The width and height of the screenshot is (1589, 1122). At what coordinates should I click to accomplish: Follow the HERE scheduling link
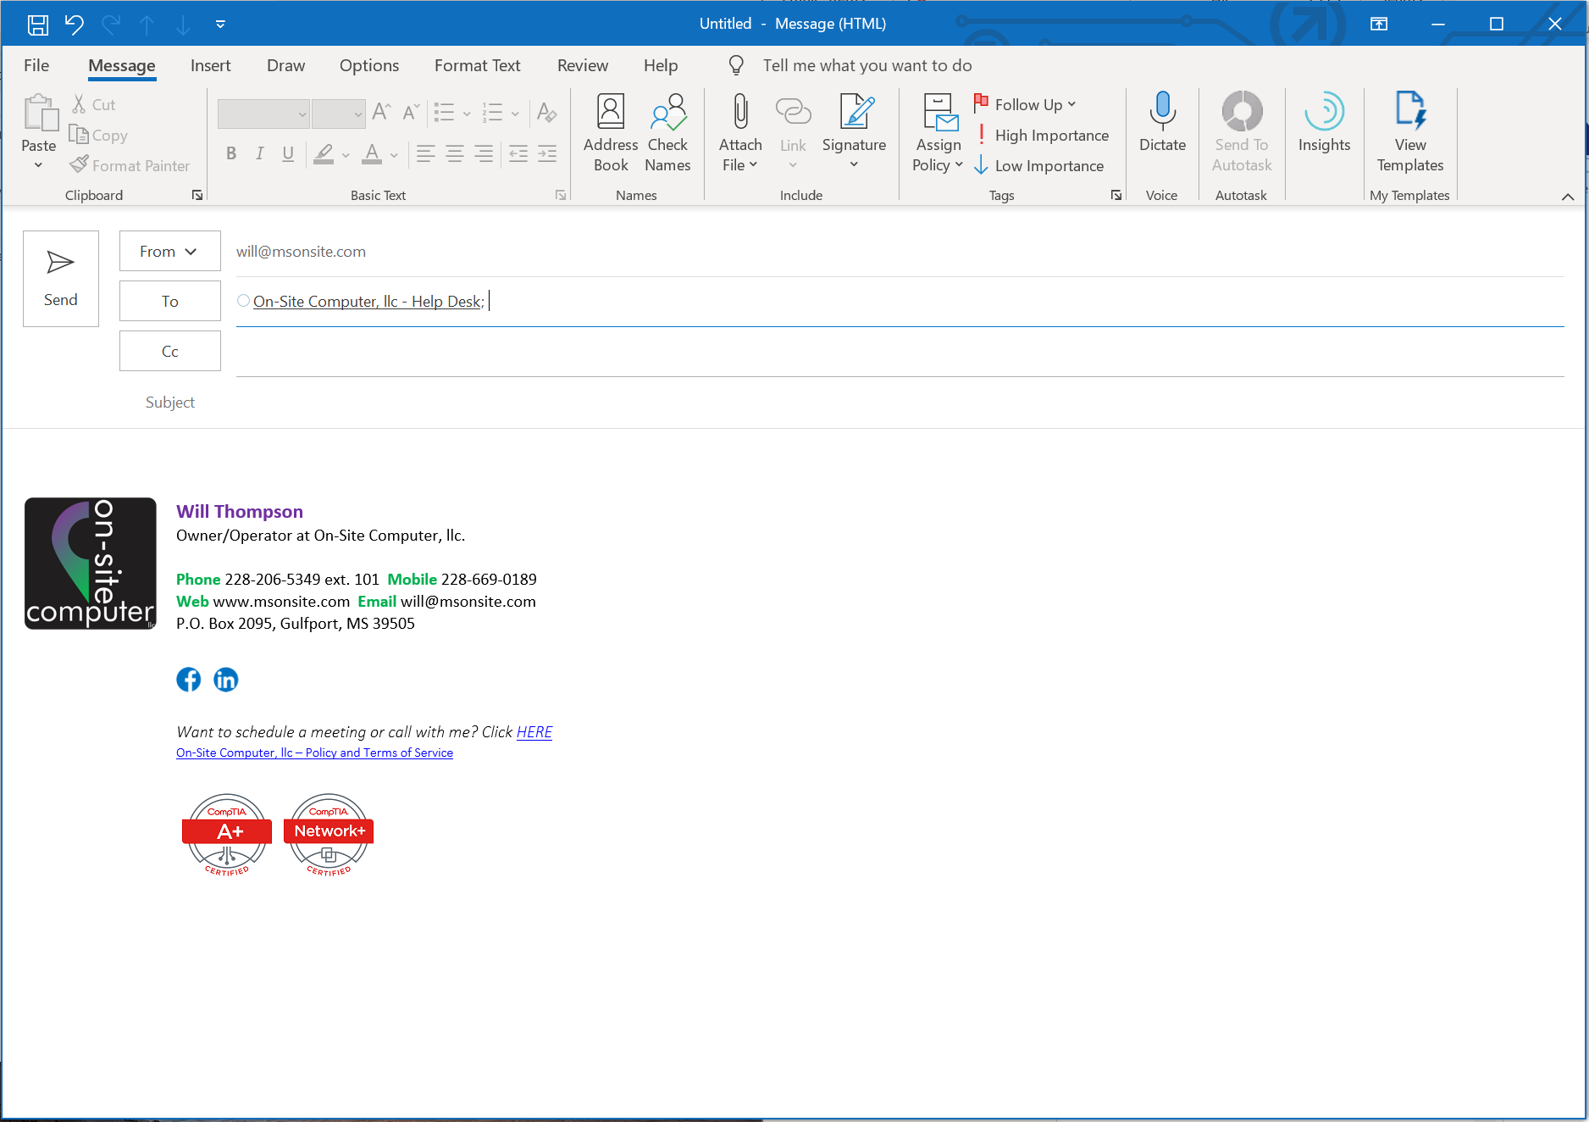(534, 731)
